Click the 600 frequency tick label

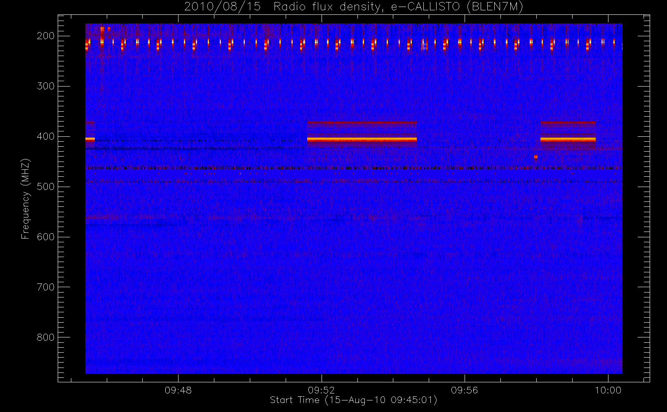point(45,237)
